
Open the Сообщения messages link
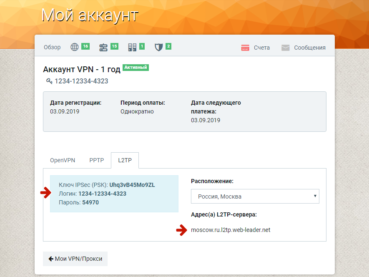309,48
